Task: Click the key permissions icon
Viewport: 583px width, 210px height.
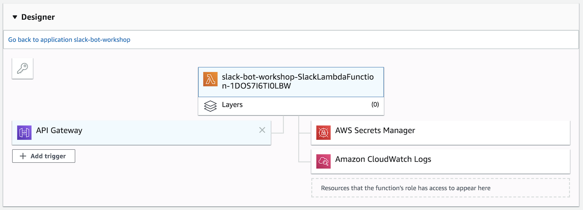Action: click(x=23, y=68)
